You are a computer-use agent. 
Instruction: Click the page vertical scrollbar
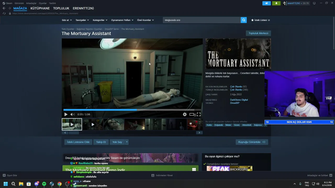pos(334,33)
